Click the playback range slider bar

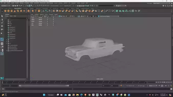coord(44,86)
